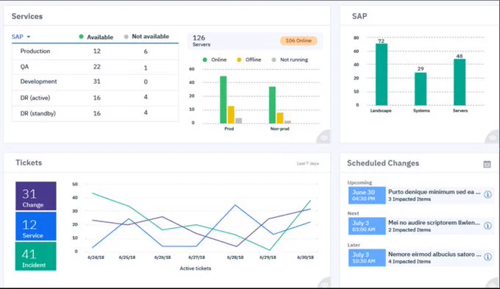500x289 pixels.
Task: Open the July 3 03:00 AM date card
Action: tap(367, 226)
